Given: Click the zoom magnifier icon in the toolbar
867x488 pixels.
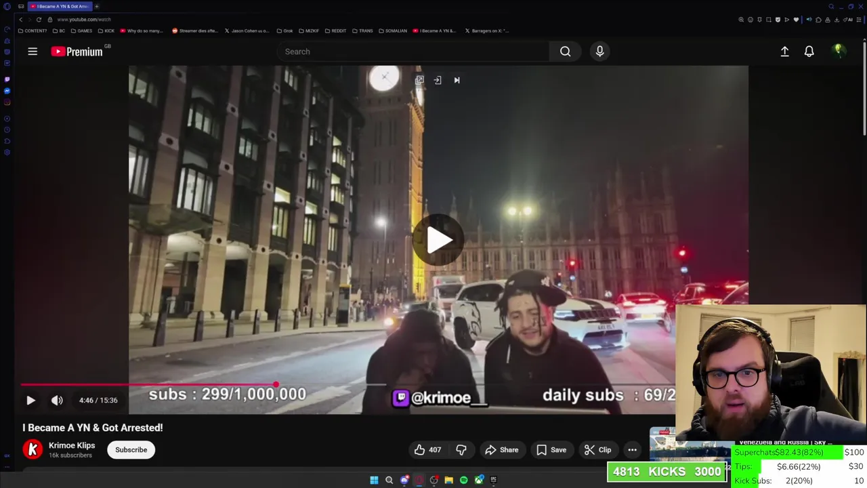Looking at the screenshot, I should point(741,20).
